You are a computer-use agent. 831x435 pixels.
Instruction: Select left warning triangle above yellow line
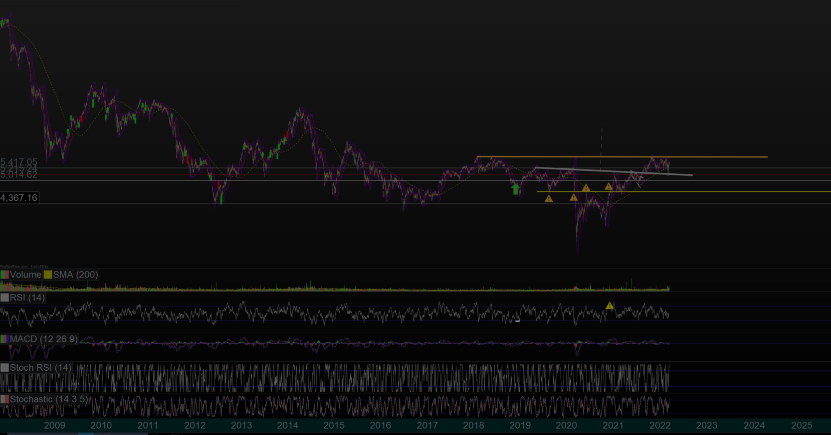point(586,188)
